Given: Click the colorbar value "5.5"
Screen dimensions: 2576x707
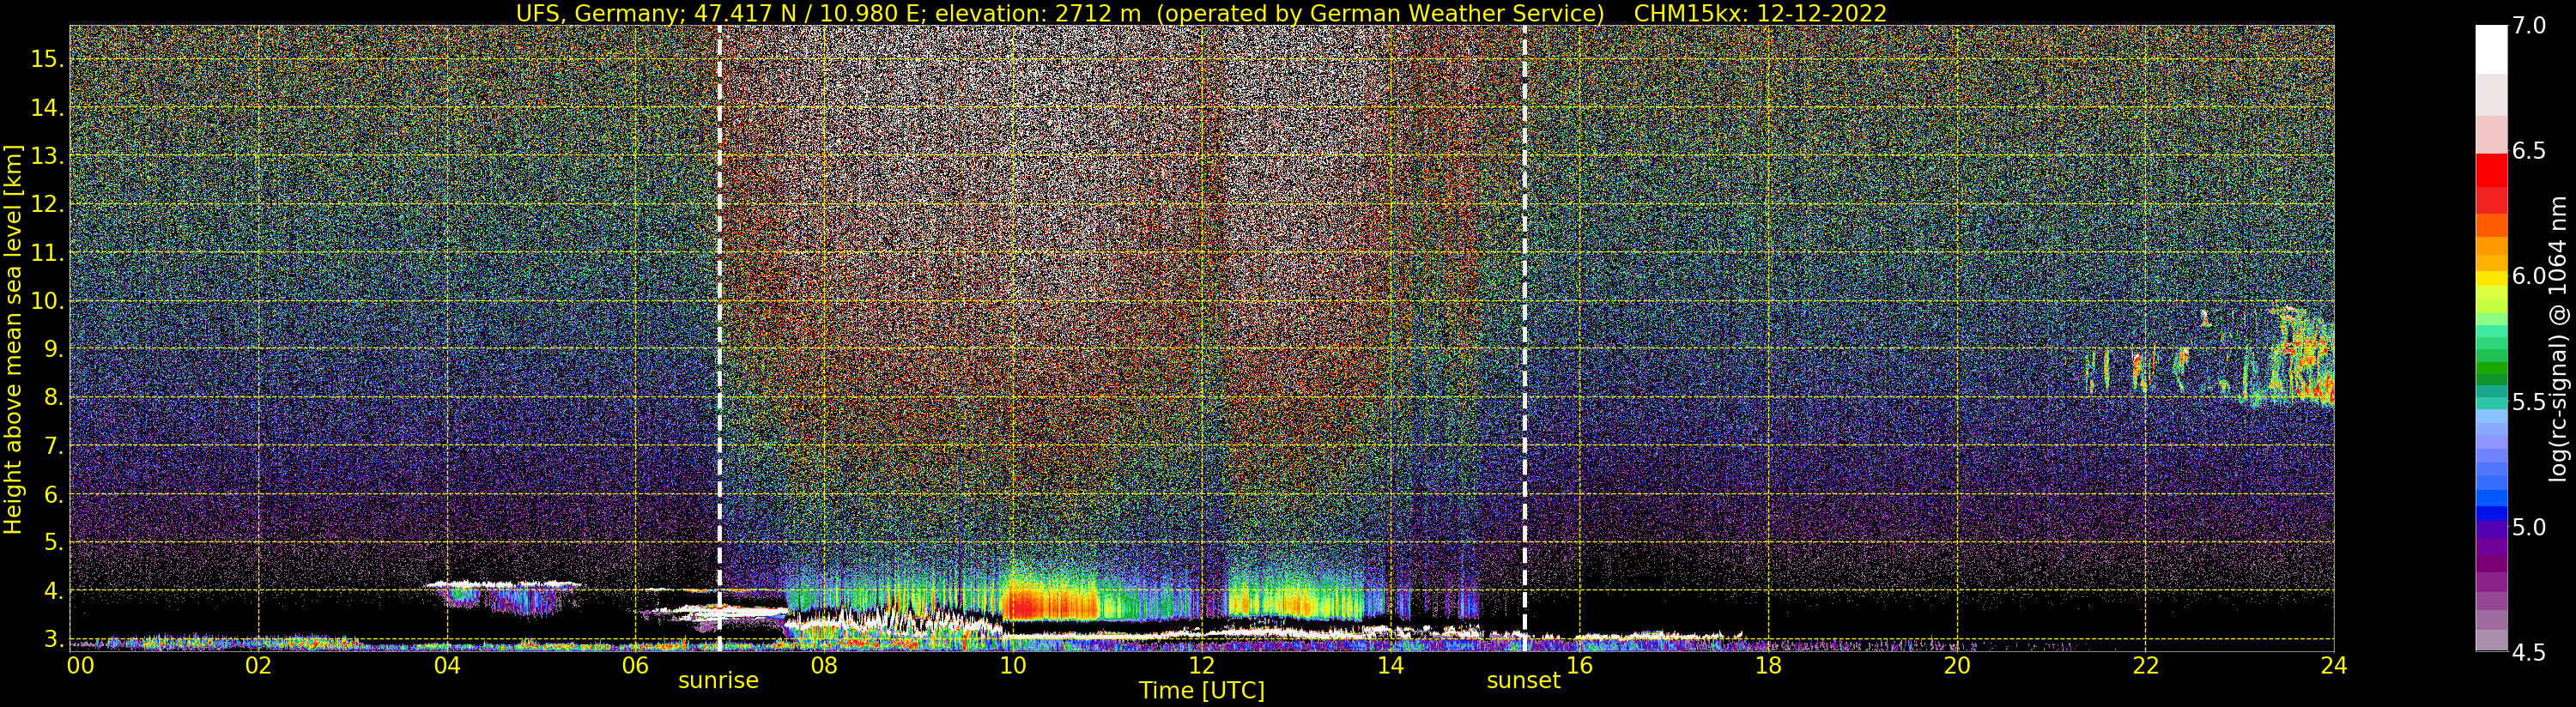Looking at the screenshot, I should (2528, 402).
